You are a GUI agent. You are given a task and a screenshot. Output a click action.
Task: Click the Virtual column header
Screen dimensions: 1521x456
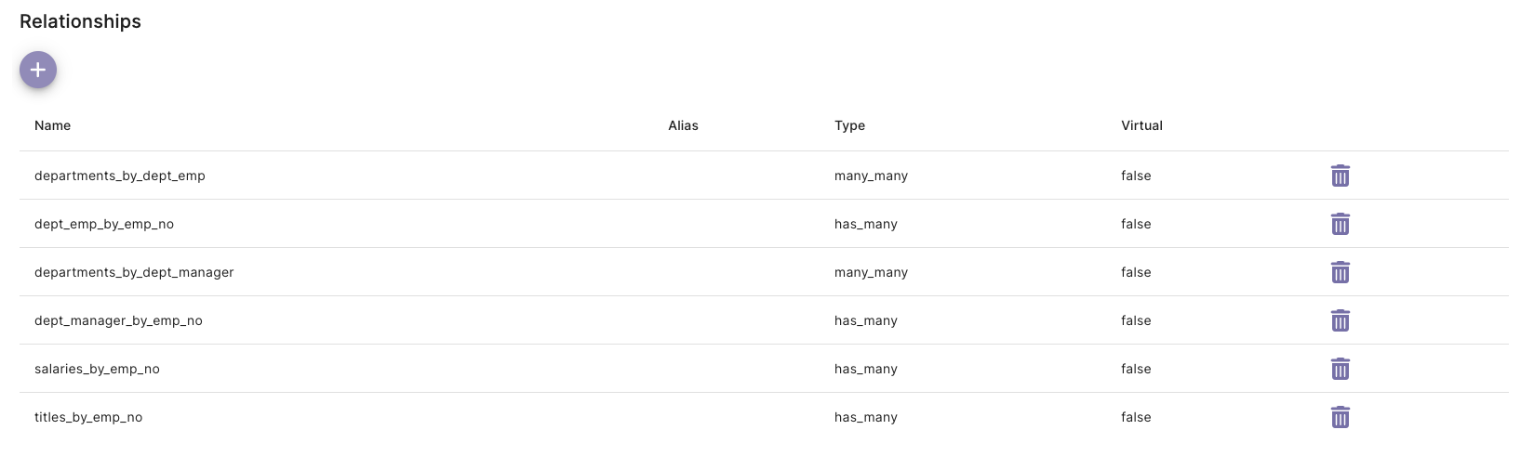1141,125
